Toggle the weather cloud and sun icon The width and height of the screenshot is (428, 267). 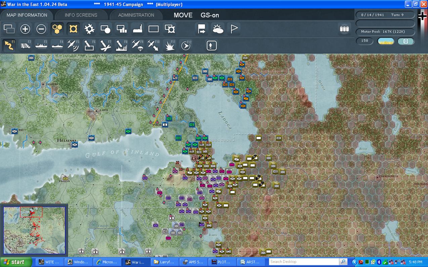click(218, 29)
